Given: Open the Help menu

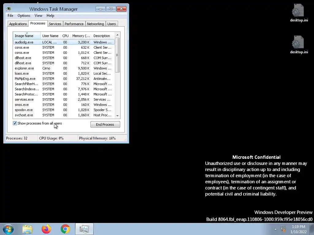Looking at the screenshot, I should pyautogui.click(x=50, y=16).
